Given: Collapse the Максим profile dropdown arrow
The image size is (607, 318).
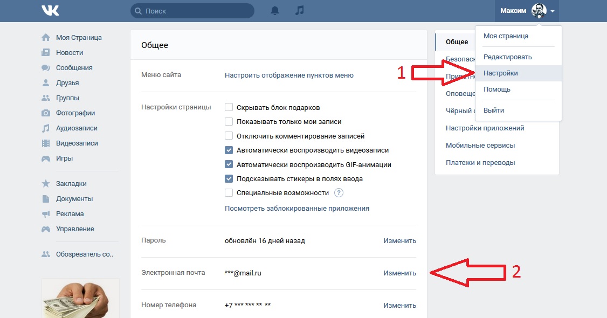Looking at the screenshot, I should tap(553, 11).
